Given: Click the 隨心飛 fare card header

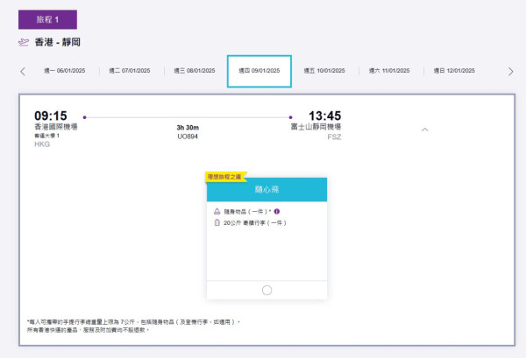Looking at the screenshot, I should point(267,190).
